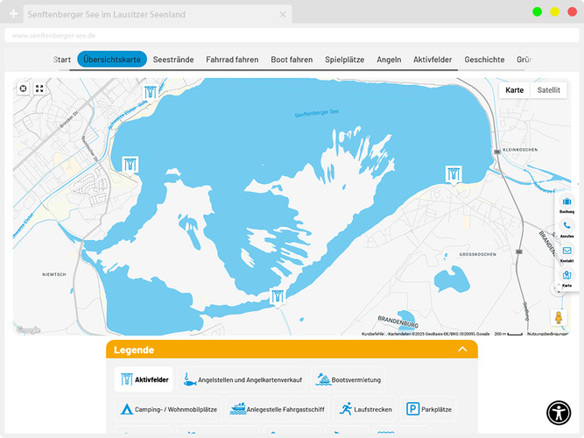Show Parkplätze on the map

click(429, 408)
